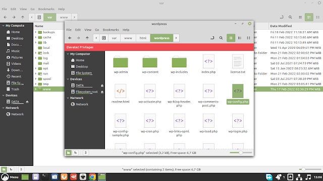Launch Firefox from the taskbar

(x=64, y=177)
